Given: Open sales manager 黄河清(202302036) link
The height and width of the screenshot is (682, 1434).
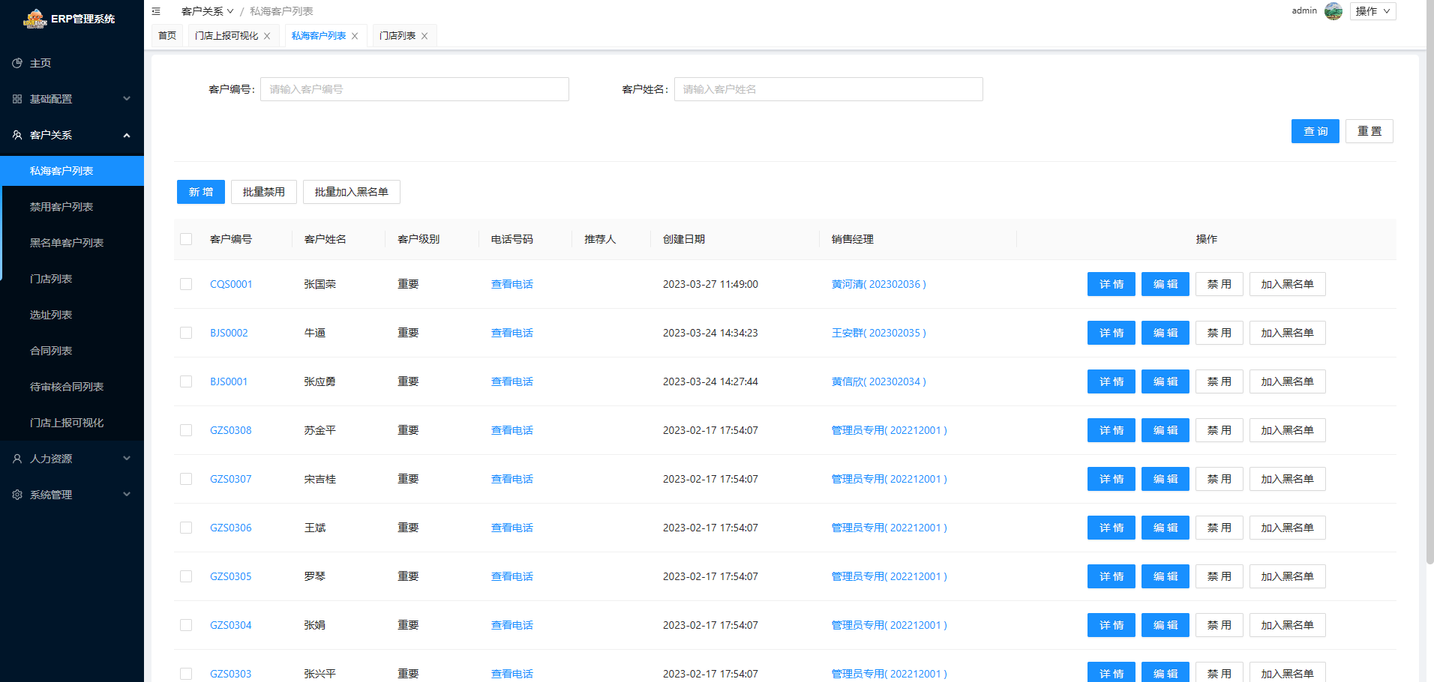Looking at the screenshot, I should (x=879, y=284).
